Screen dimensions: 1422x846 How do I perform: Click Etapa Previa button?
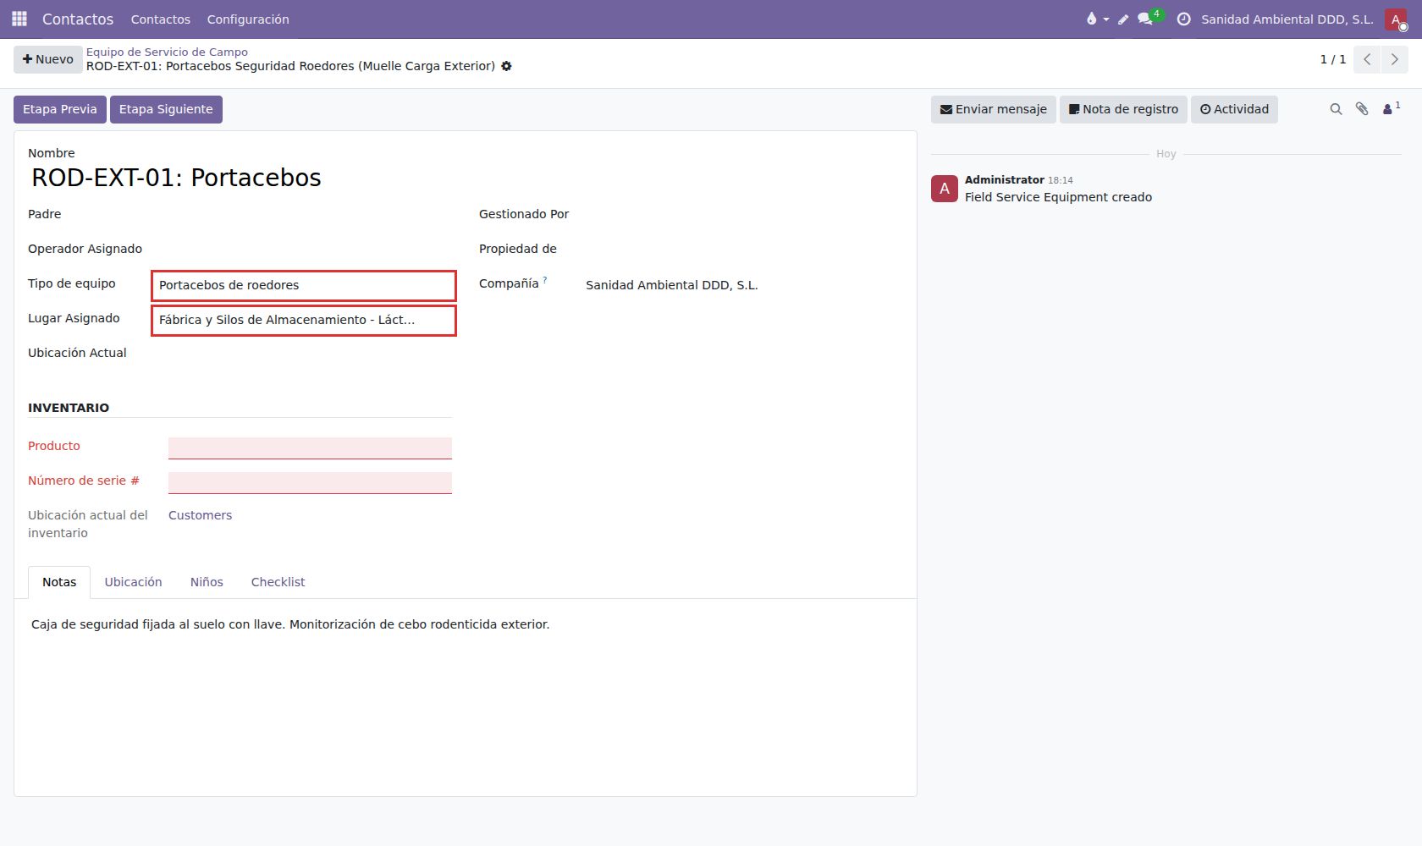59,109
